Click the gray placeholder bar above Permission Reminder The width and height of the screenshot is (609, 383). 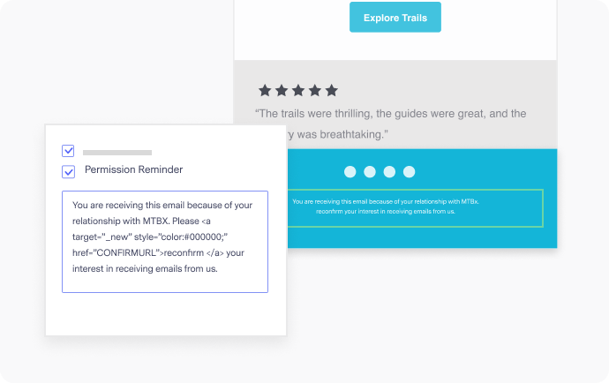click(x=117, y=153)
